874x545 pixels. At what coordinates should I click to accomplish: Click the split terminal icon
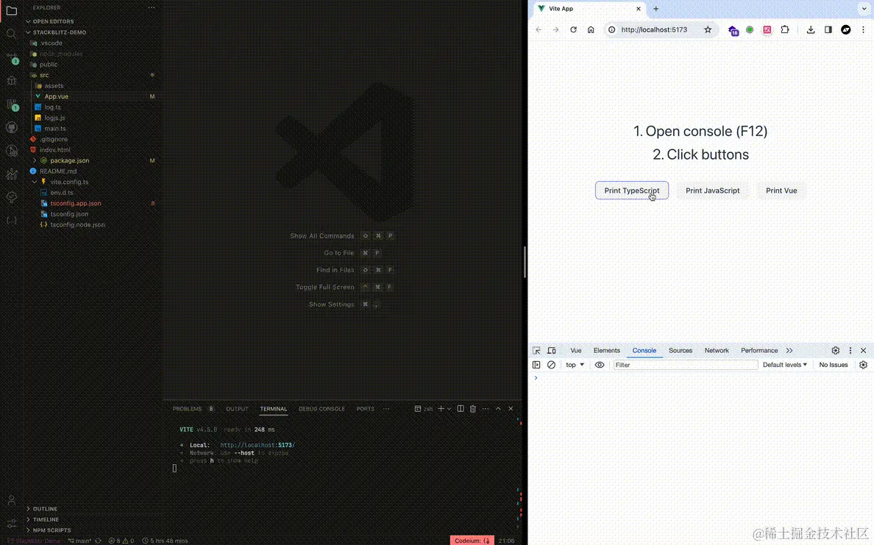[x=461, y=408]
